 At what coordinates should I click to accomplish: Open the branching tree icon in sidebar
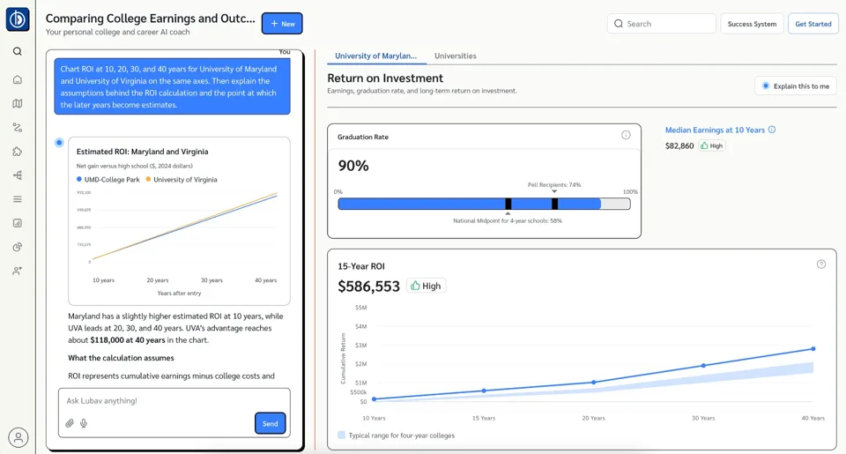point(18,175)
